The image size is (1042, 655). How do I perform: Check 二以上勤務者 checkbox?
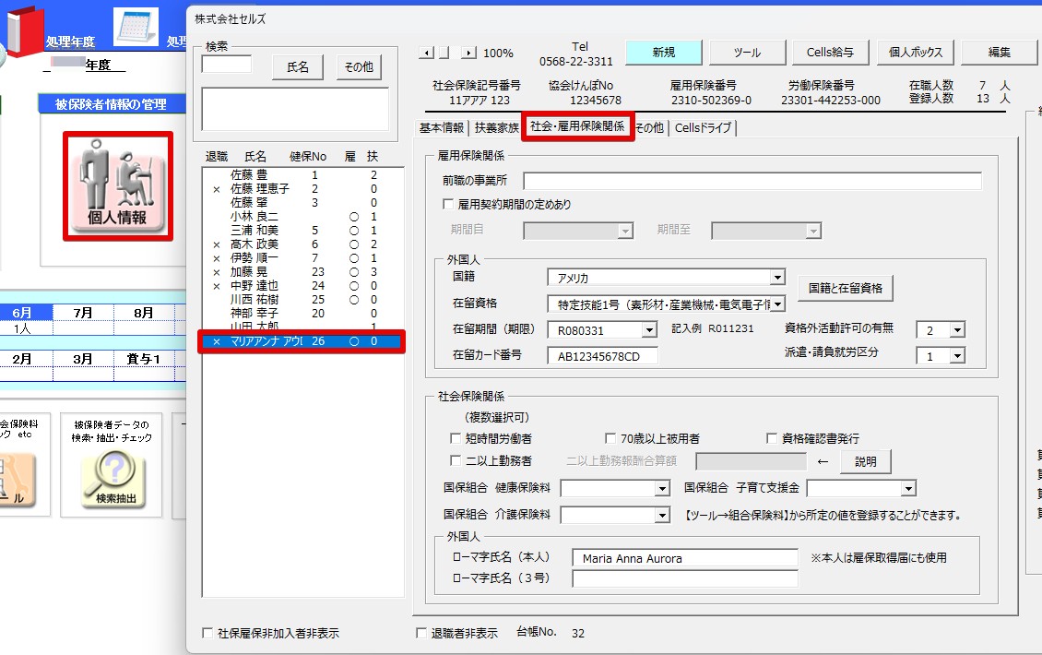tap(456, 460)
